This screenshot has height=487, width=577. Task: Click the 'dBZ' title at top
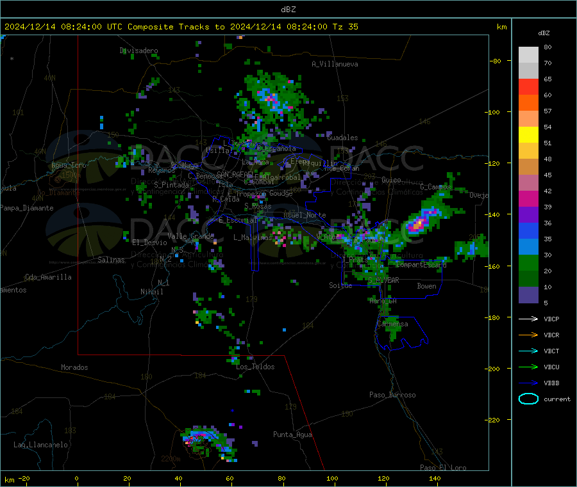coord(288,10)
